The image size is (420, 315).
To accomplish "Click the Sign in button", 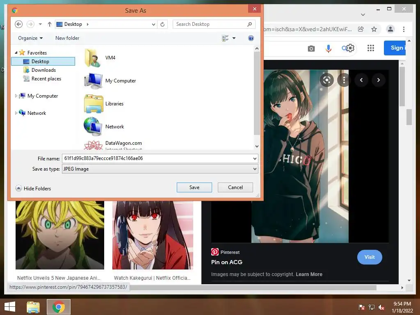I will (x=395, y=48).
